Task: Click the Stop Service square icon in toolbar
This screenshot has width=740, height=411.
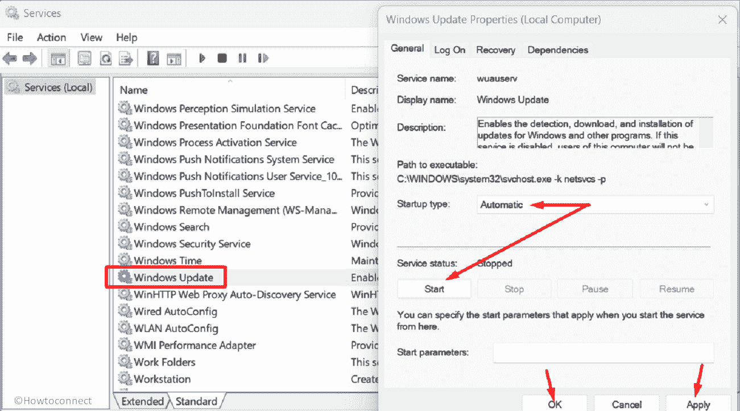Action: tap(222, 58)
